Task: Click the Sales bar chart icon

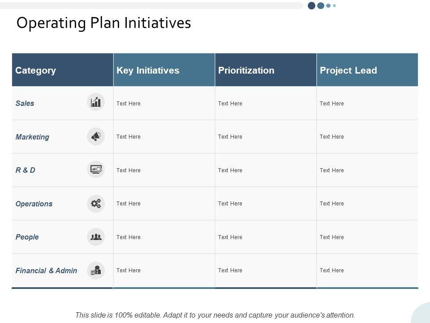Action: tap(96, 102)
